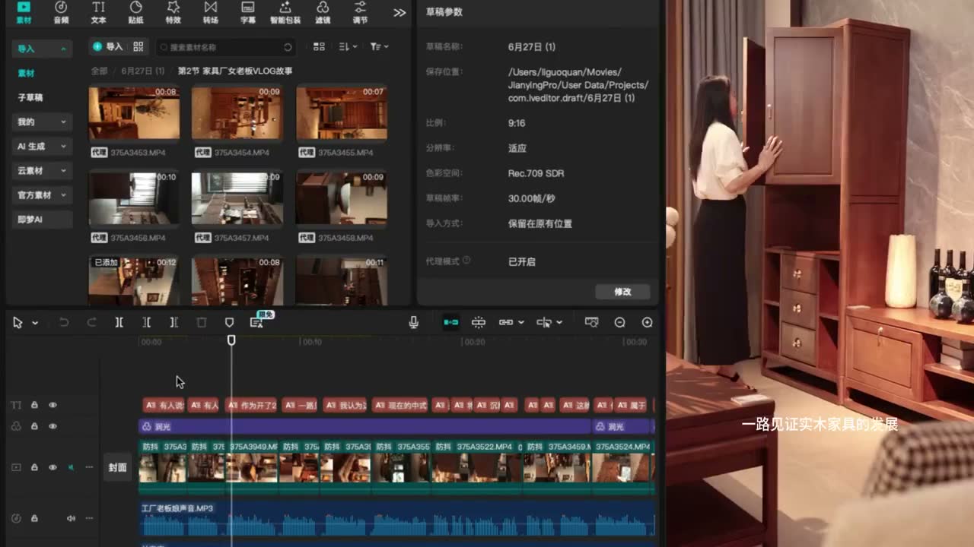This screenshot has height=547, width=974.
Task: Expand the AI 生成 sidebar section
Action: (42, 146)
